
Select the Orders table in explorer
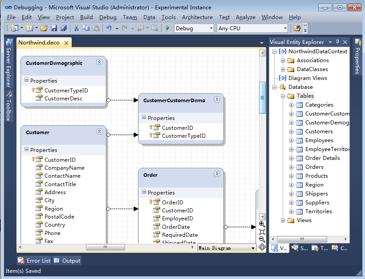pos(314,167)
